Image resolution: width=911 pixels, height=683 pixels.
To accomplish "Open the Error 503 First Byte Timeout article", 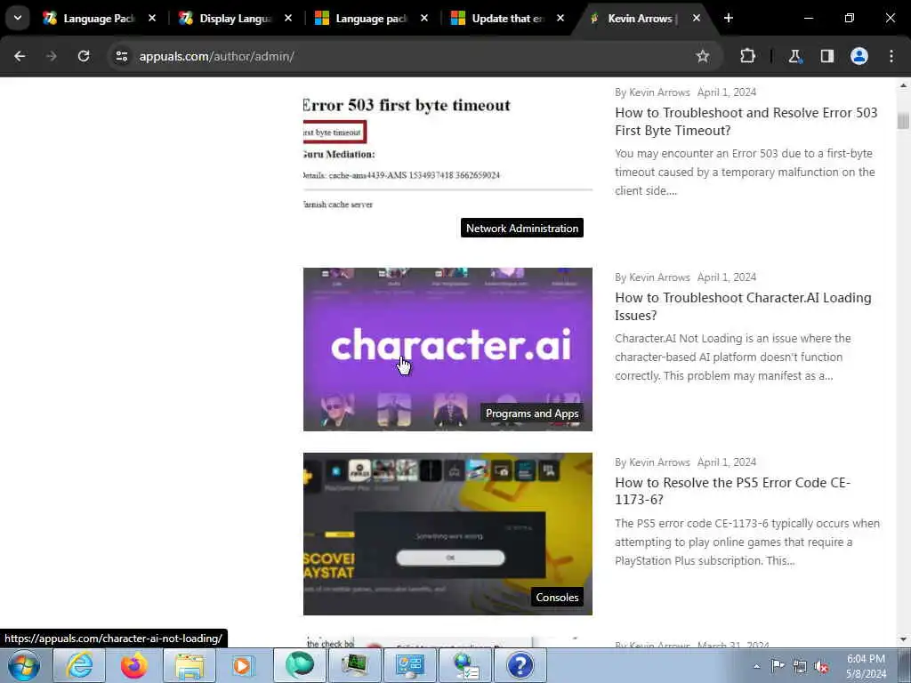I will [746, 121].
